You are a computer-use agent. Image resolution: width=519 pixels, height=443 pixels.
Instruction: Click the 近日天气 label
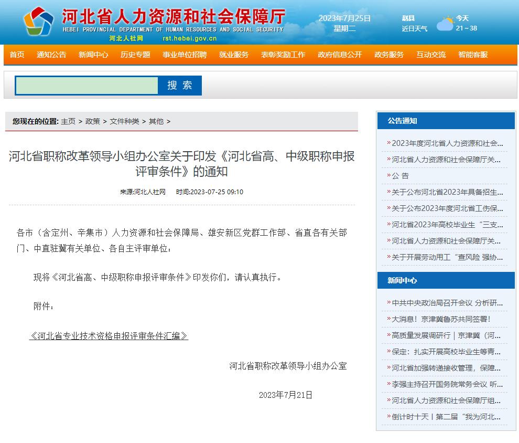pyautogui.click(x=414, y=29)
